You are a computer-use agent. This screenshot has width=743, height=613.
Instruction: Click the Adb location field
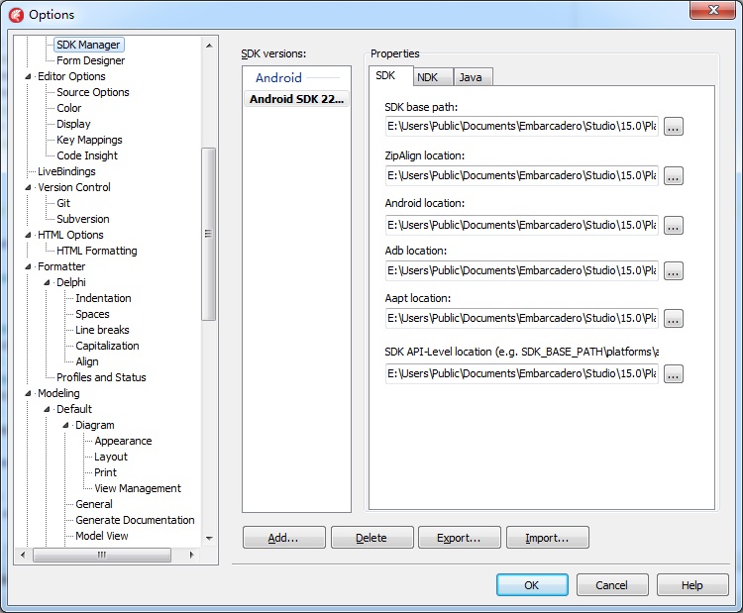[522, 271]
